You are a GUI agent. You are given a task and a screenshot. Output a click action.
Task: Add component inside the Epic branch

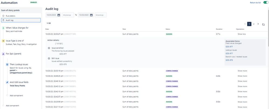(x=16, y=96)
